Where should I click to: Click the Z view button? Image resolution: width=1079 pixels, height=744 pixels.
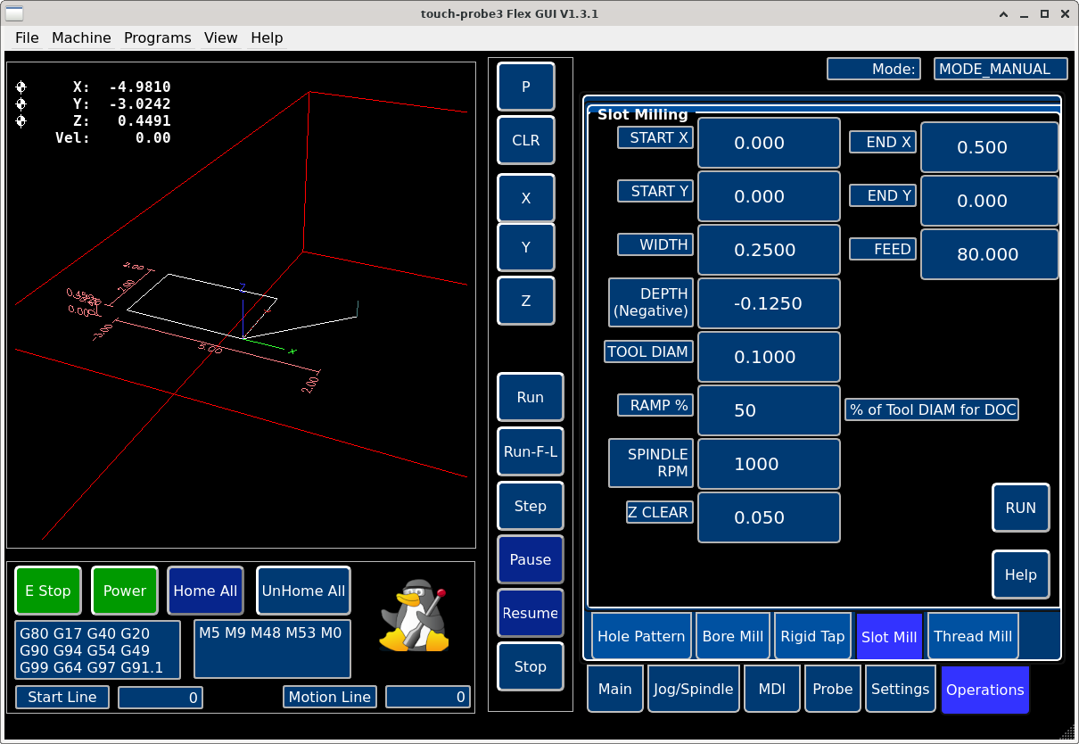(525, 301)
